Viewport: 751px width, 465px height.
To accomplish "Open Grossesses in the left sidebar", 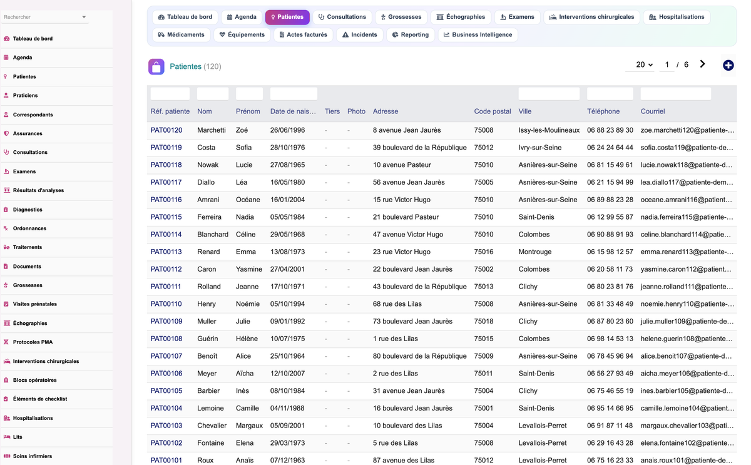I will 28,285.
